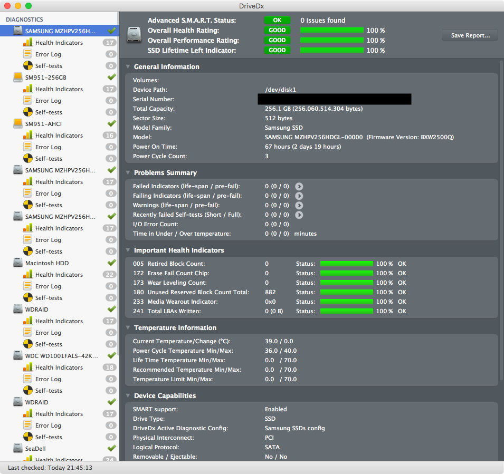Click the Macintosh HDD drive icon
Image resolution: width=504 pixels, height=474 pixels.
(x=17, y=263)
